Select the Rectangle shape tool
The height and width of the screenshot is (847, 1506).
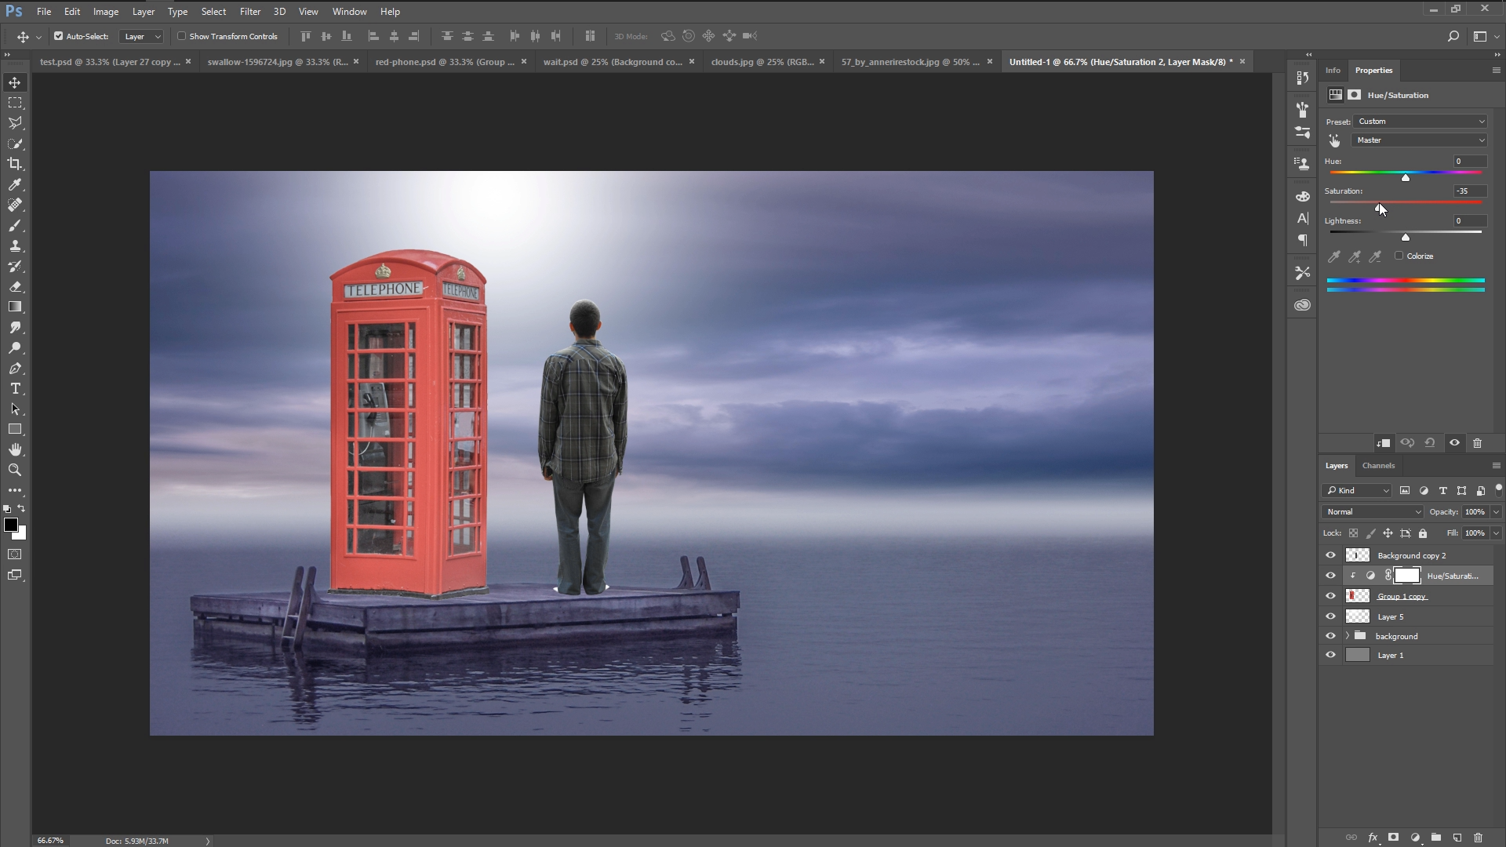[x=15, y=429]
